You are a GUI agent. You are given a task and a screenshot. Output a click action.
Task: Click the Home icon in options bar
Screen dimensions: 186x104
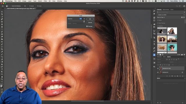(x=3, y=6)
